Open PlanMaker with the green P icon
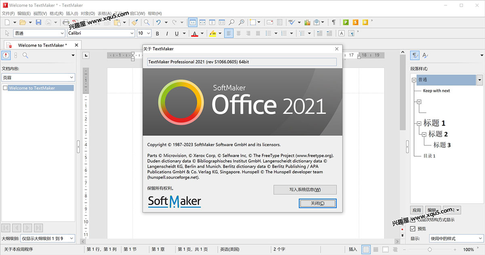The image size is (485, 255). [346, 22]
